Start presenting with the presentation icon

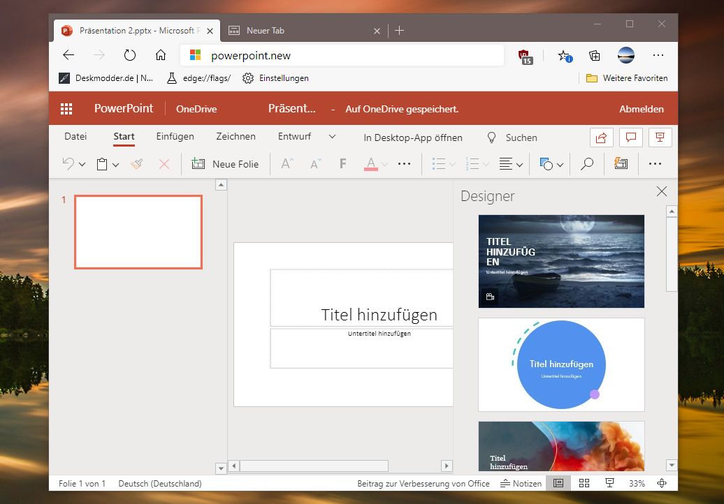click(660, 138)
